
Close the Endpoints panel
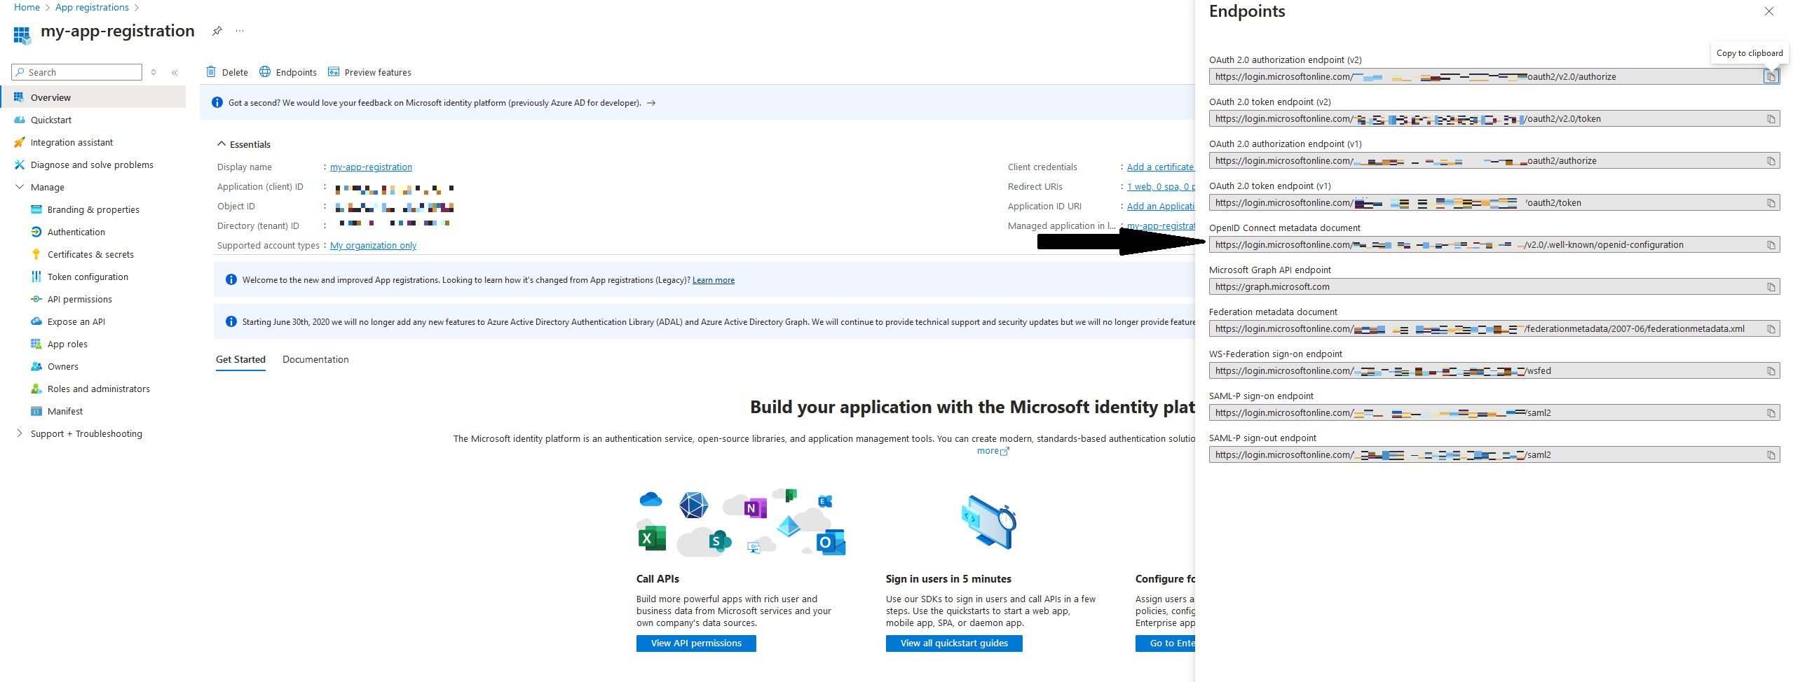point(1768,11)
